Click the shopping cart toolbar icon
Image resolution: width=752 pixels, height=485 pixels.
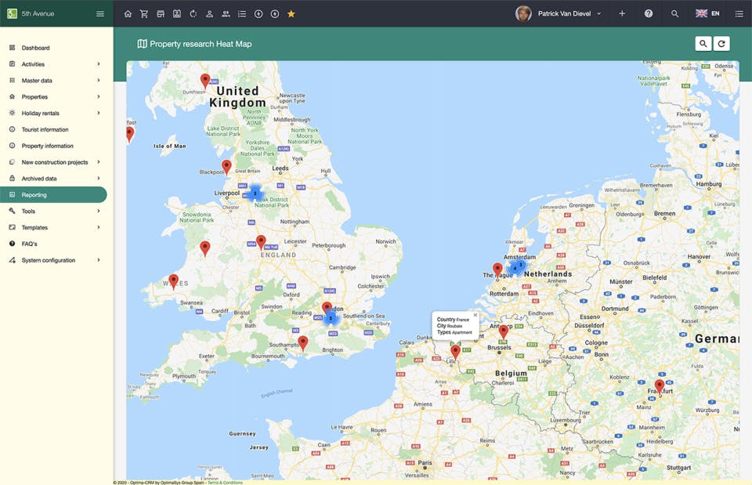point(144,14)
